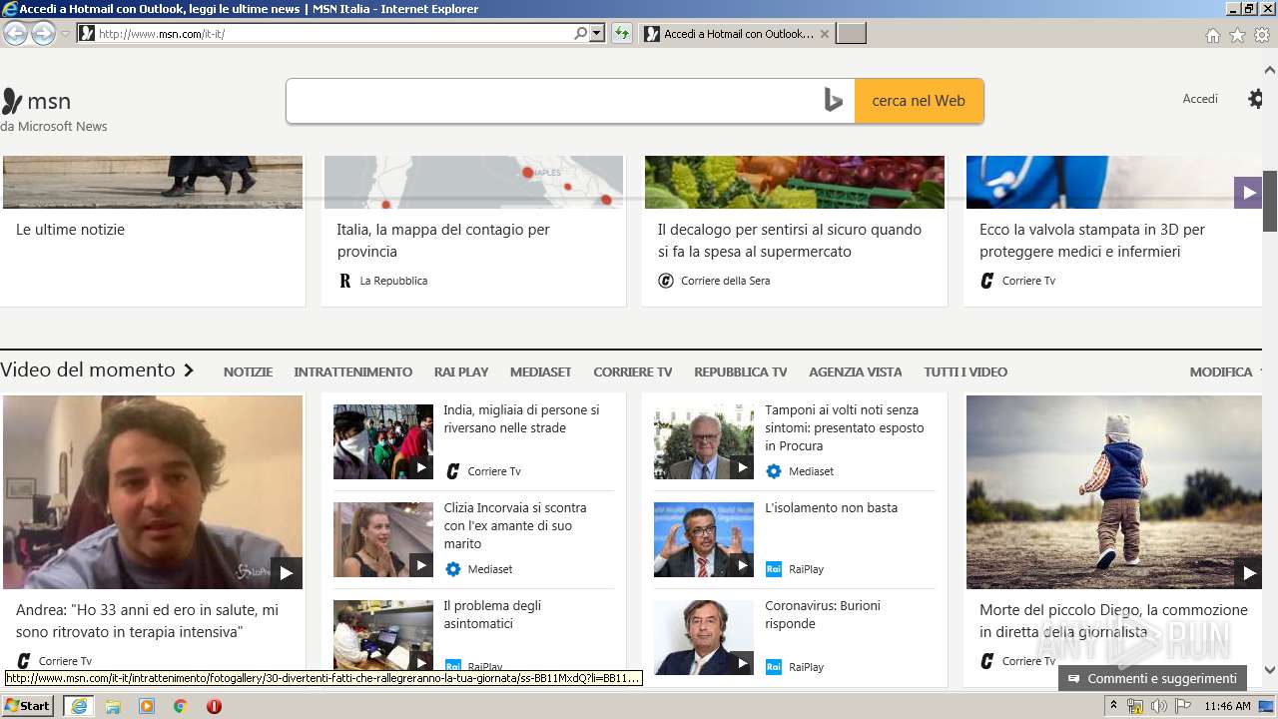Close the Accedi a Hotmail tab
The height and width of the screenshot is (719, 1278).
(x=824, y=34)
